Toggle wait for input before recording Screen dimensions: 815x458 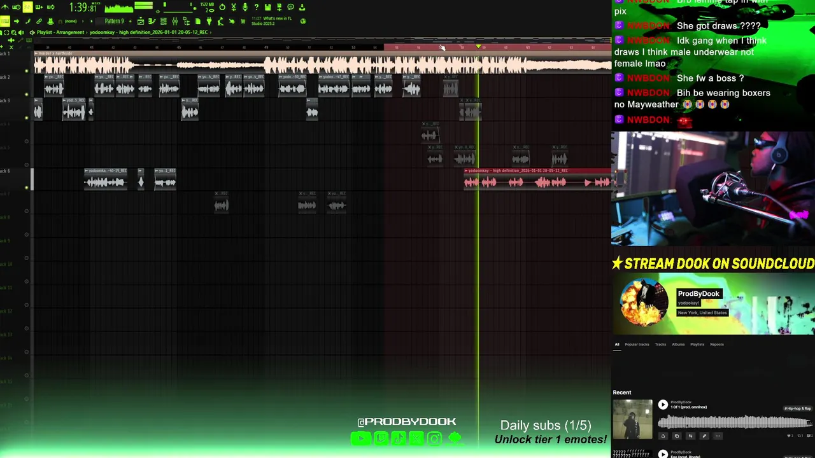(x=17, y=7)
